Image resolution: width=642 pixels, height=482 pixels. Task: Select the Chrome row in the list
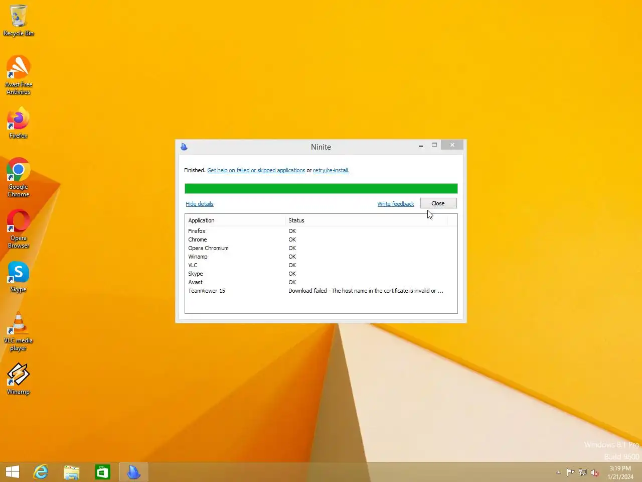321,239
